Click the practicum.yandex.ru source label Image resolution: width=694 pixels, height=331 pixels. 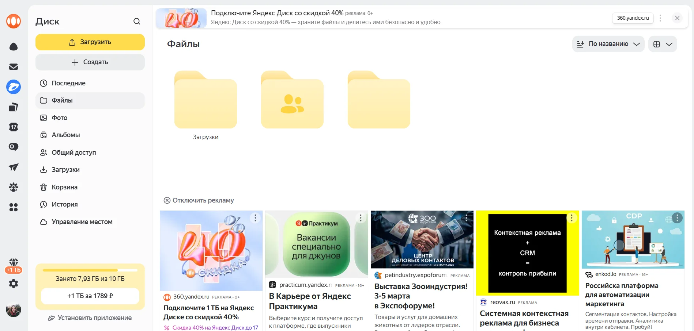pos(305,285)
